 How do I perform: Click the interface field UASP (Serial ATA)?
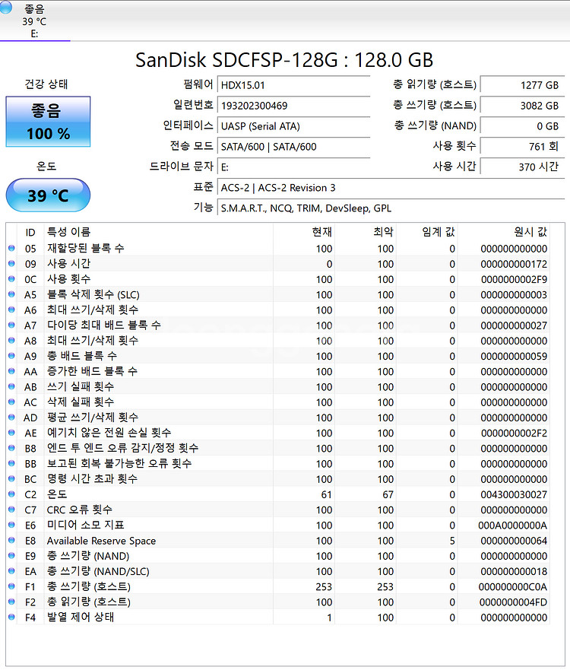[293, 126]
